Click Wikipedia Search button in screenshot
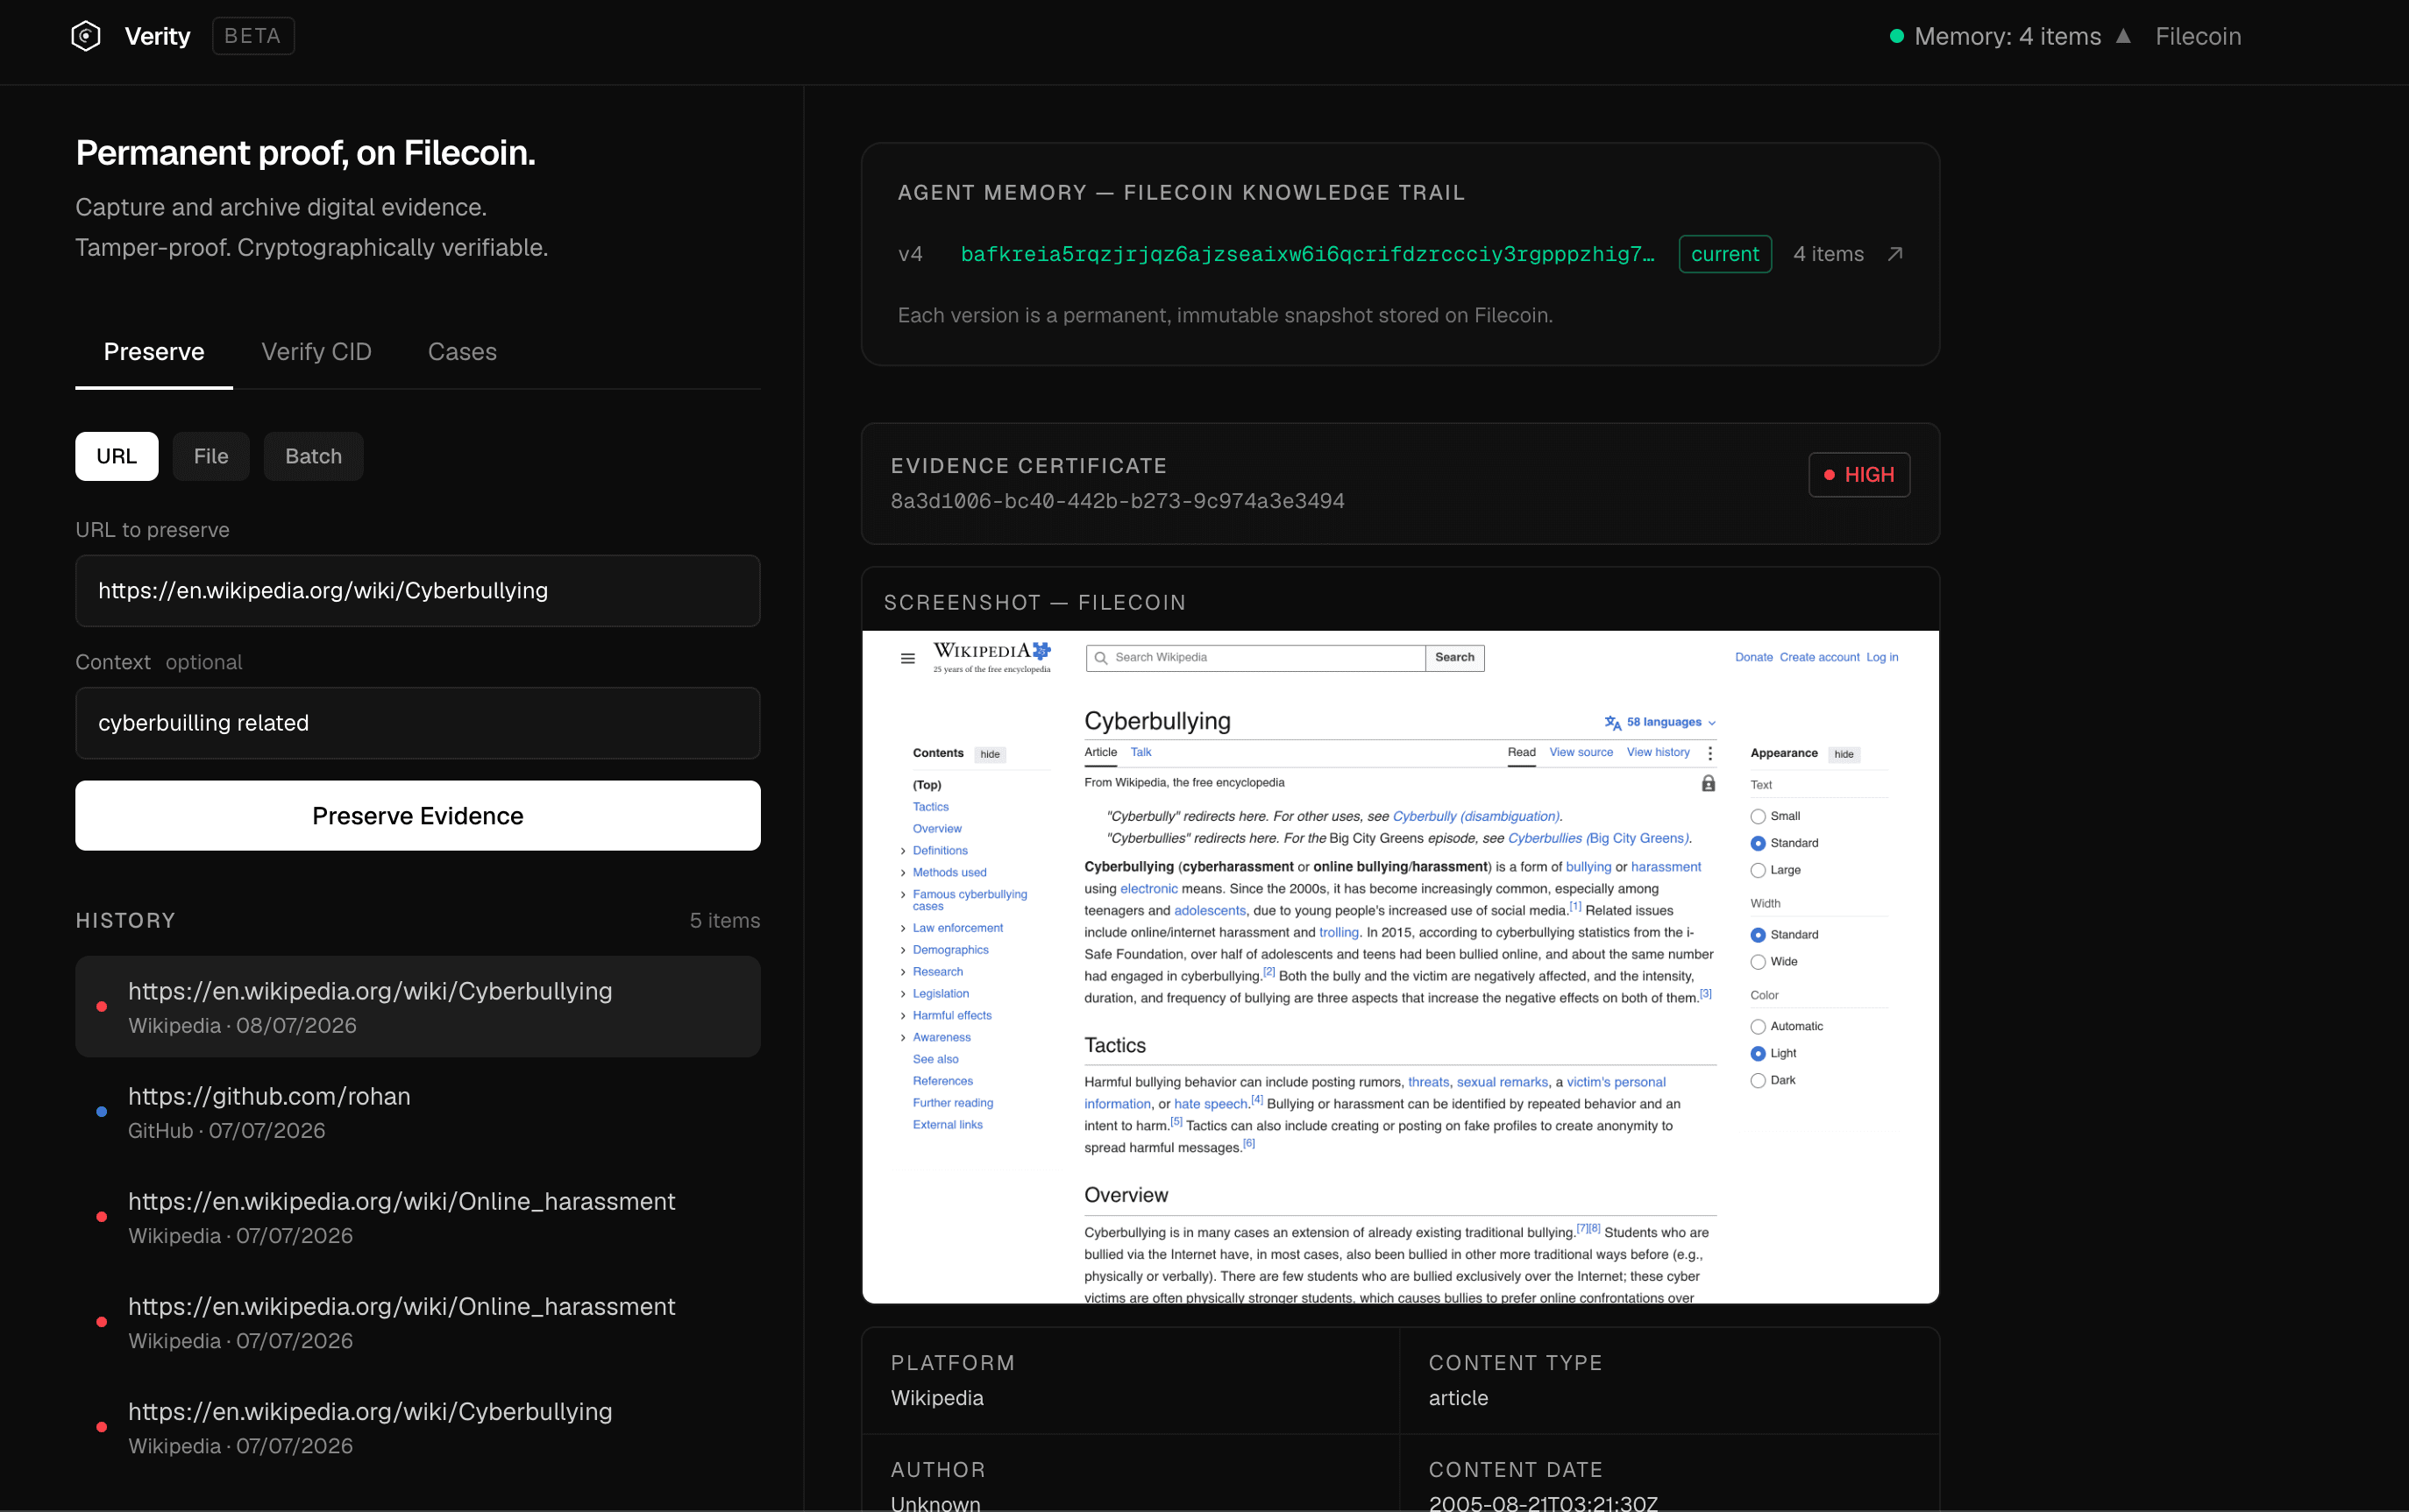 [1454, 658]
